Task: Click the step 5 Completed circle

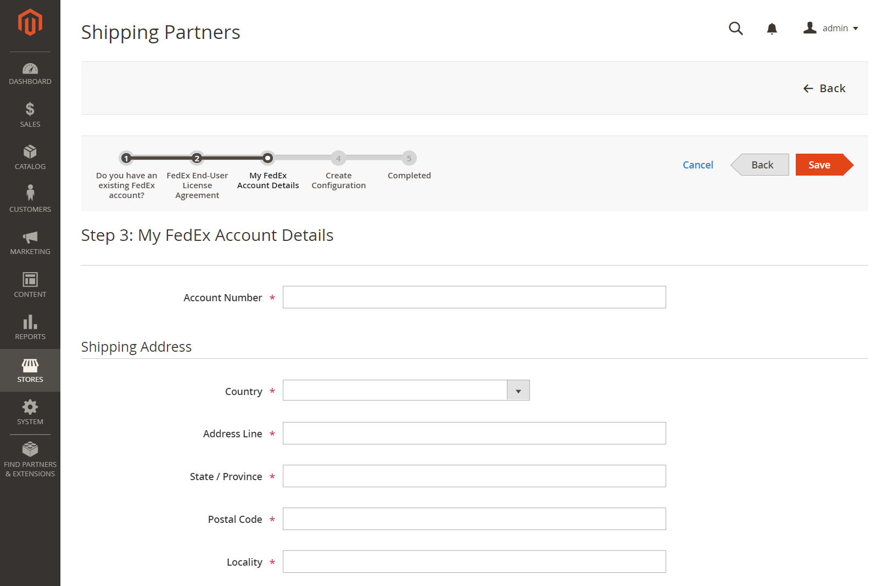Action: (409, 158)
